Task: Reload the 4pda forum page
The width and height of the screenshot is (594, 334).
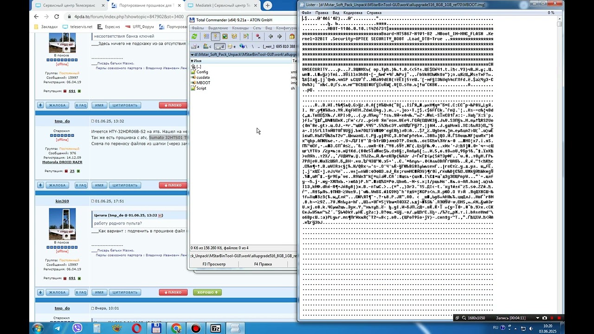Action: (57, 16)
